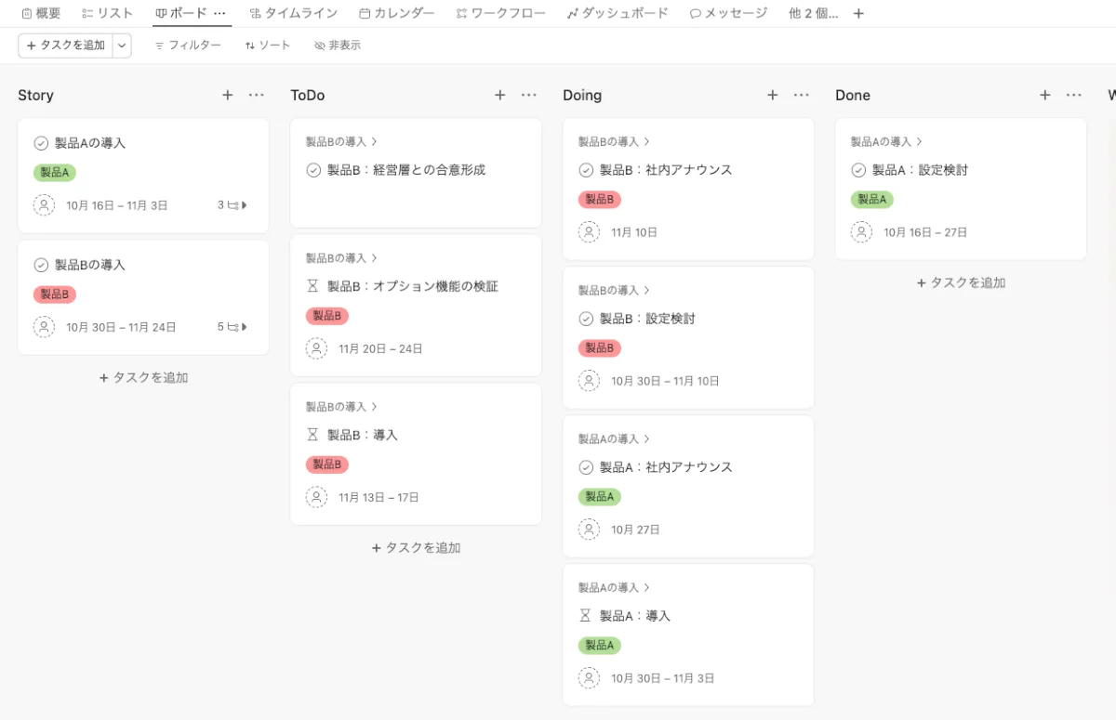
Task: Click add tab plus icon in top bar
Action: 858,14
